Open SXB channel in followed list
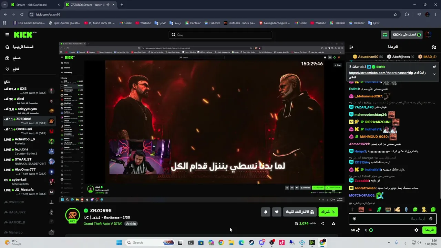Screen dimensions: 441x248 [x=29, y=91]
